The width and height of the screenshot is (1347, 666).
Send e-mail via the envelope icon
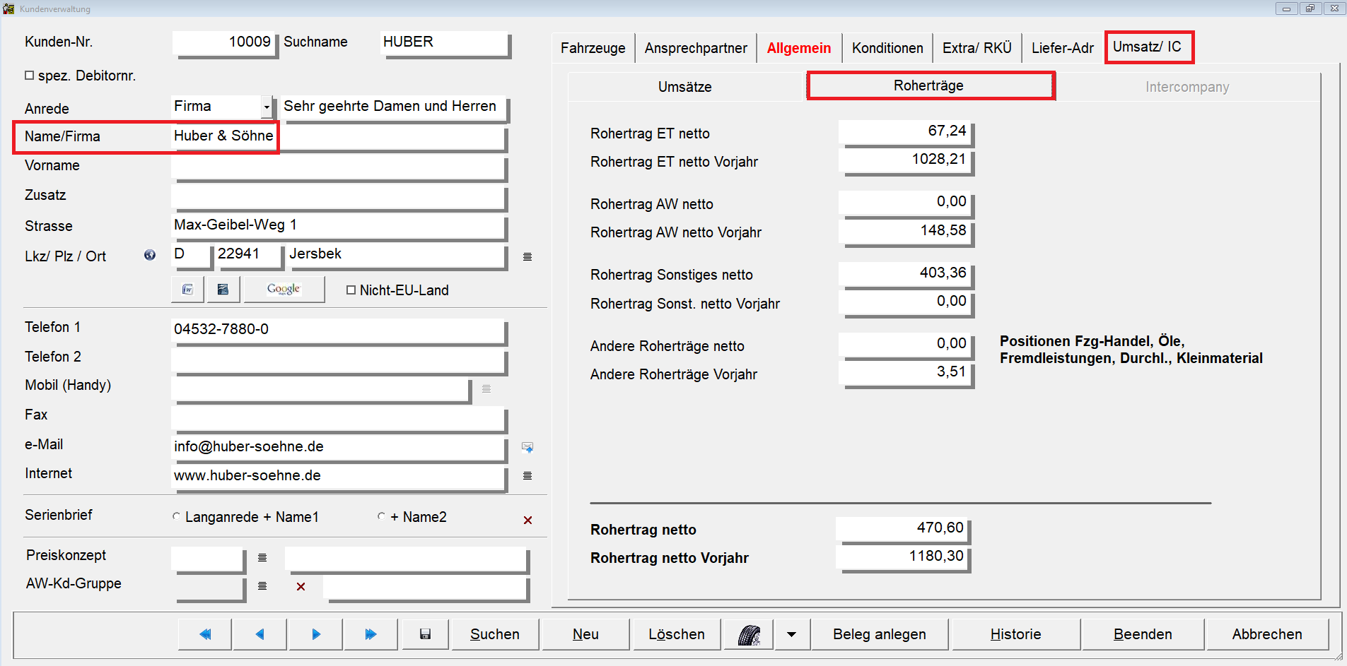[x=527, y=447]
